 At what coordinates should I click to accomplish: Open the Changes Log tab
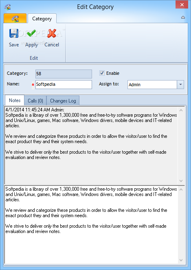coord(63,101)
